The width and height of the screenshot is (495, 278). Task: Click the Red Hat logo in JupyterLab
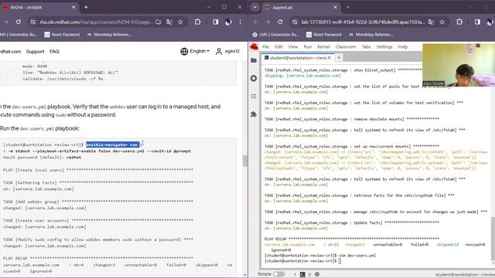pos(254,47)
